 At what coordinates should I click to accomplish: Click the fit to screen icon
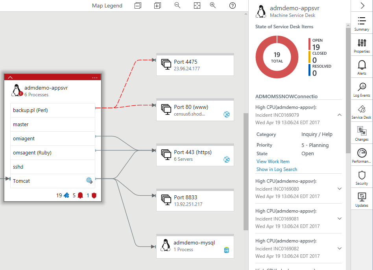[197, 6]
